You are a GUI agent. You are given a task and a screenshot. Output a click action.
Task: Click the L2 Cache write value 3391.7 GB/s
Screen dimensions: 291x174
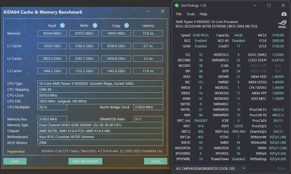(x=84, y=59)
